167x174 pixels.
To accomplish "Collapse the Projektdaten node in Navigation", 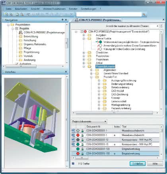I will [8, 25].
